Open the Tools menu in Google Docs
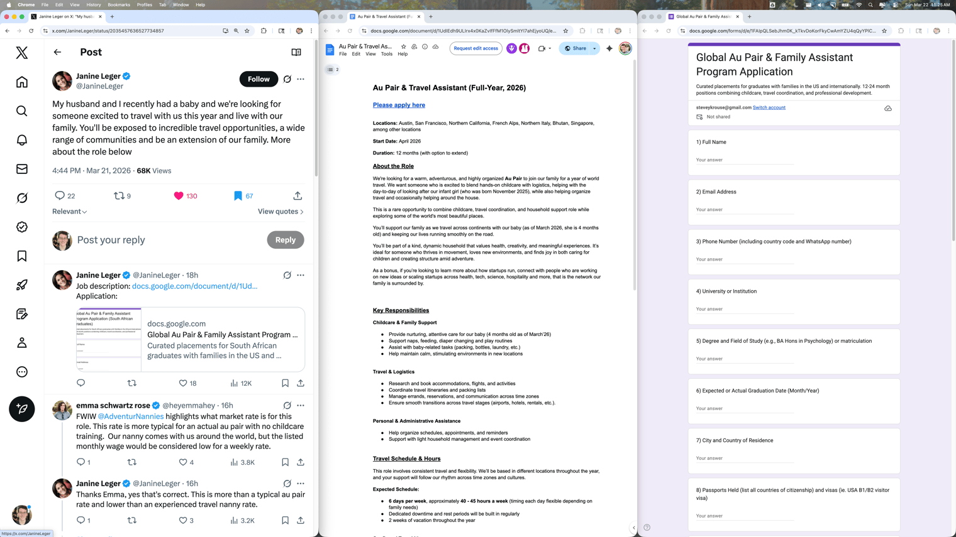 (x=387, y=54)
